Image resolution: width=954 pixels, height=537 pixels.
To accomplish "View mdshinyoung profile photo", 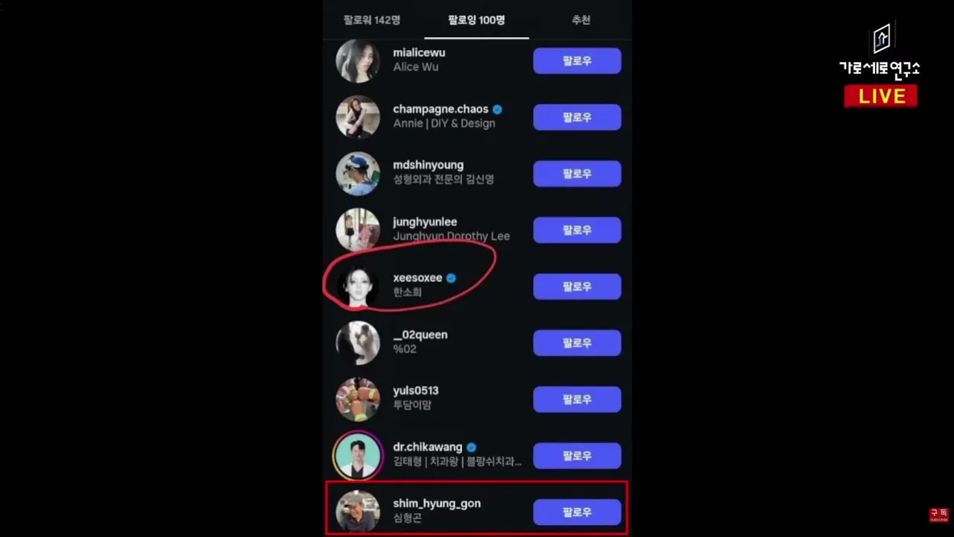I will 358,173.
